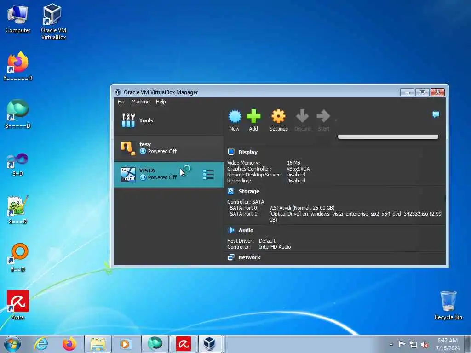Show hidden tray icons arrow

[391, 344]
